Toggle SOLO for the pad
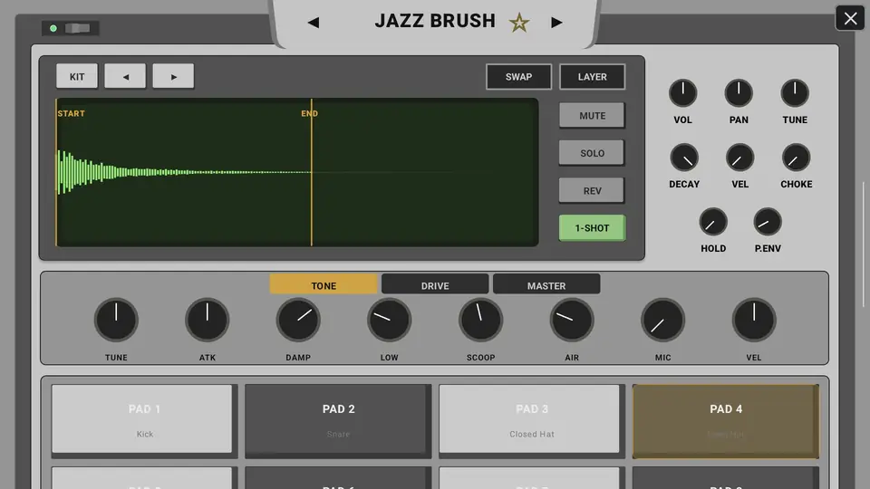This screenshot has width=870, height=489. tap(592, 153)
